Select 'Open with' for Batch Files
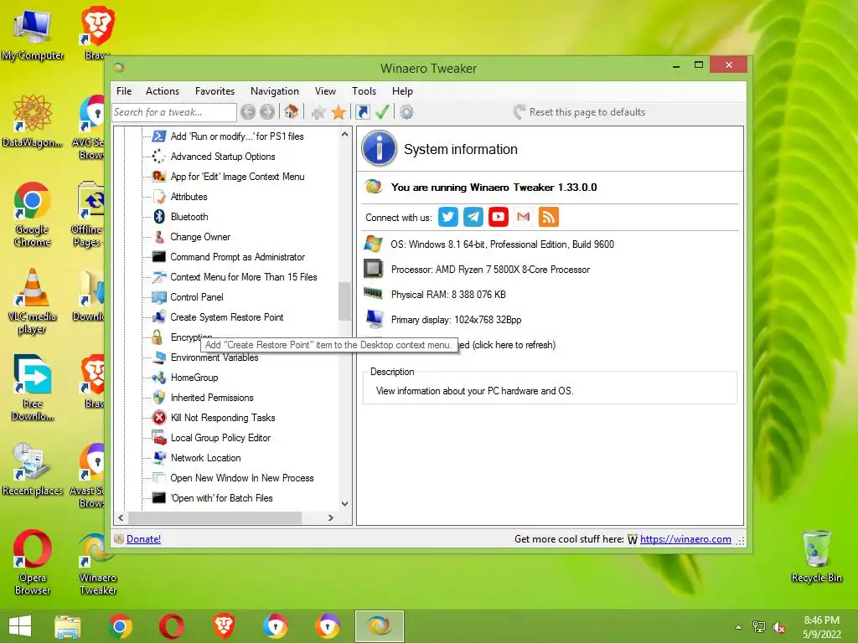Screen dimensions: 858x643 pos(221,498)
